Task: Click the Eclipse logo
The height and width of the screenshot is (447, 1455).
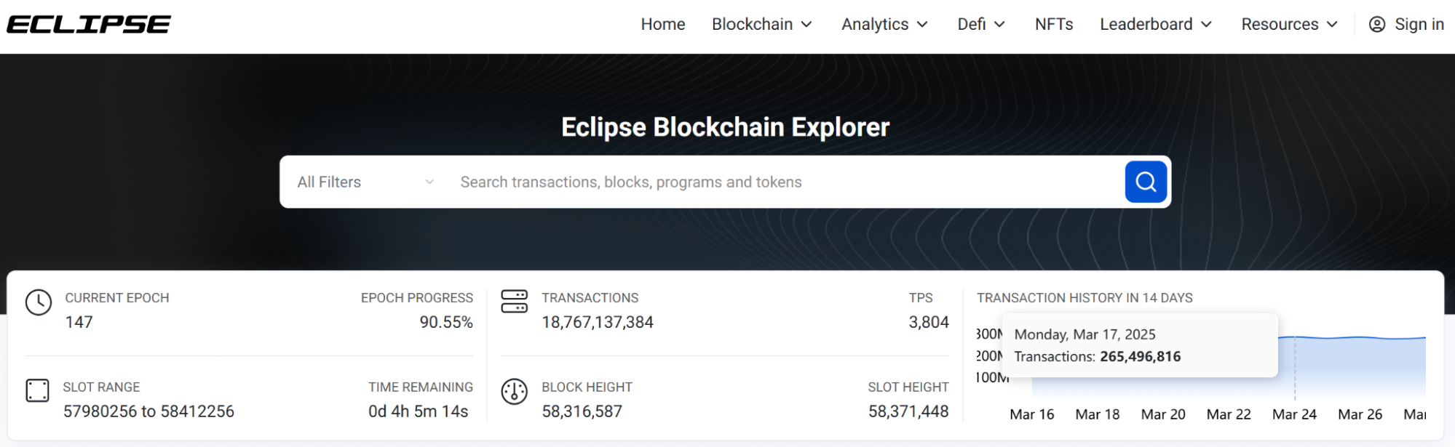Action: 89,25
